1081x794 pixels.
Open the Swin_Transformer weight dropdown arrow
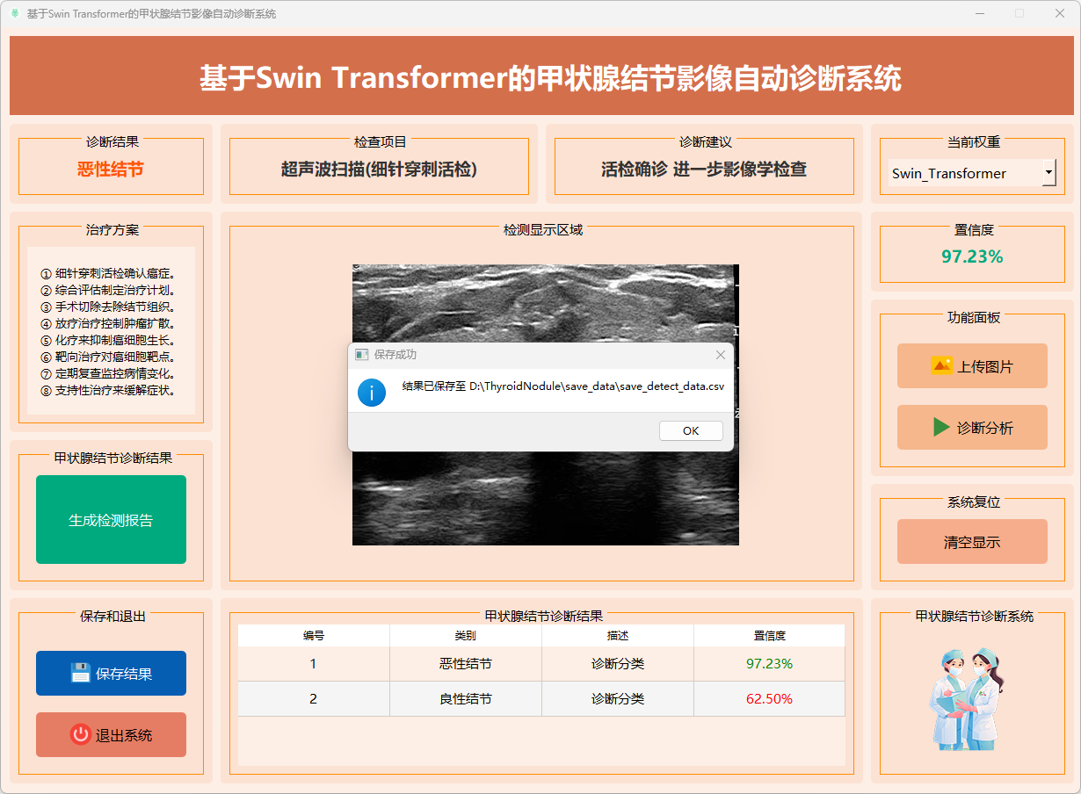point(1048,173)
